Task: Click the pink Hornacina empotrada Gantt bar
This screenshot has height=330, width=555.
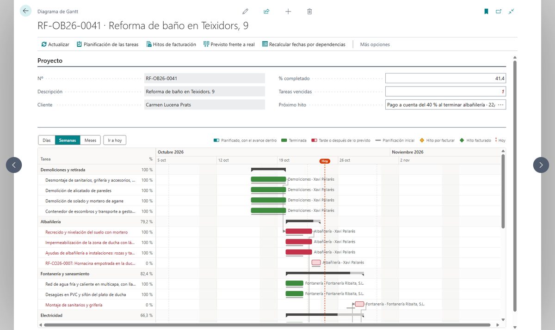Action: click(x=316, y=263)
